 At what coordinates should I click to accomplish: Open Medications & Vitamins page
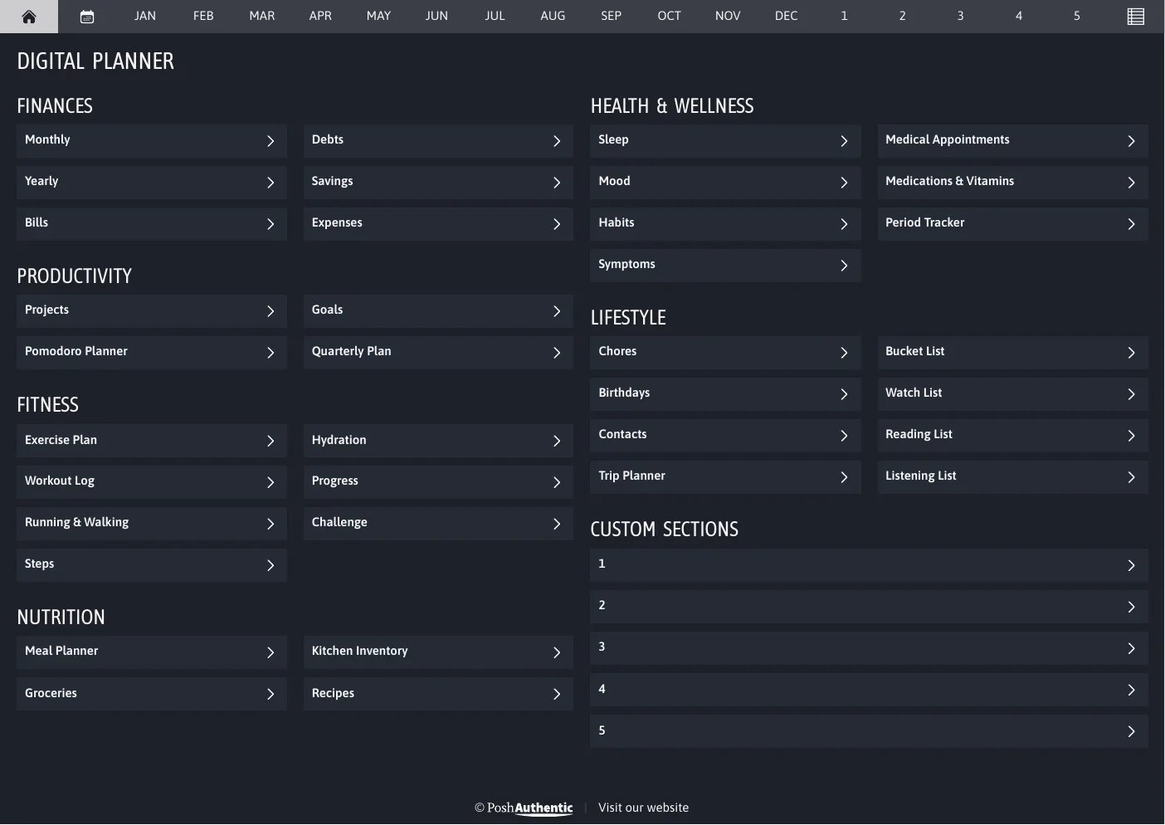[1012, 183]
